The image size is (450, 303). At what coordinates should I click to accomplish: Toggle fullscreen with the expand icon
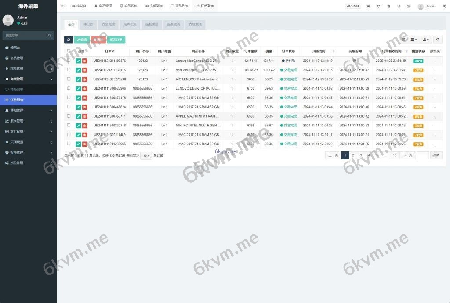[x=409, y=6]
